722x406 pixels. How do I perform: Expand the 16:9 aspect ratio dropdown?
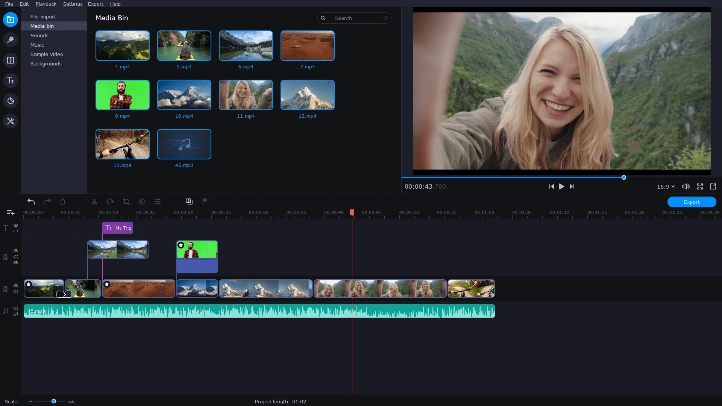tap(666, 186)
